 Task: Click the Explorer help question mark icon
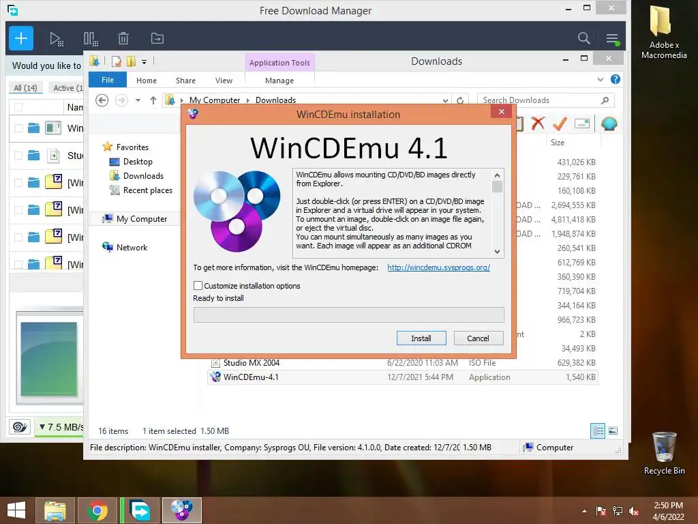click(x=616, y=79)
